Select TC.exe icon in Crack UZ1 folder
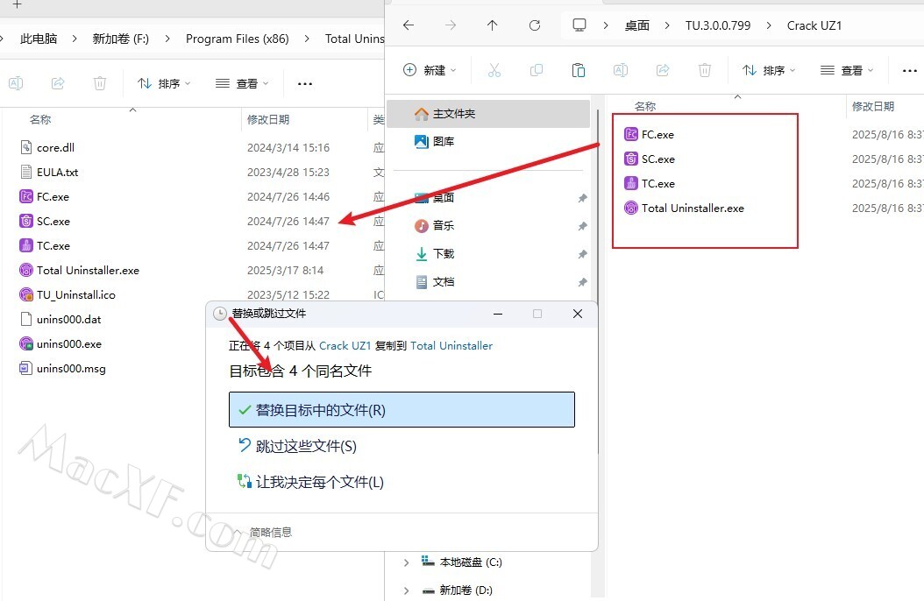The width and height of the screenshot is (924, 601). pos(631,183)
